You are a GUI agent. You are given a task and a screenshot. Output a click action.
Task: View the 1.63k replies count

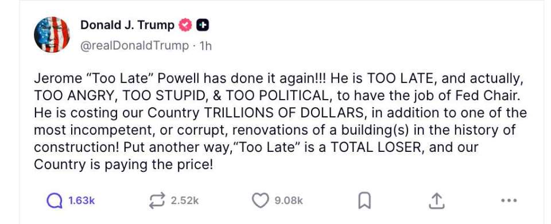[82, 201]
